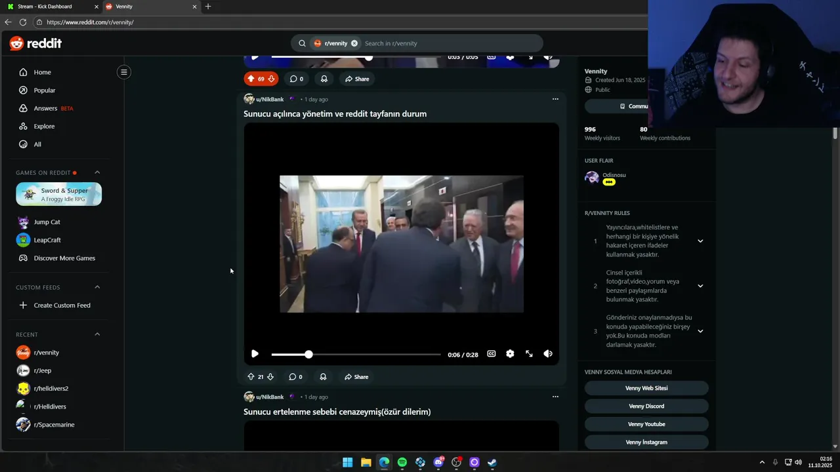The width and height of the screenshot is (840, 472).
Task: Open the options menu for 'Sunucu açılınca' post
Action: [555, 99]
